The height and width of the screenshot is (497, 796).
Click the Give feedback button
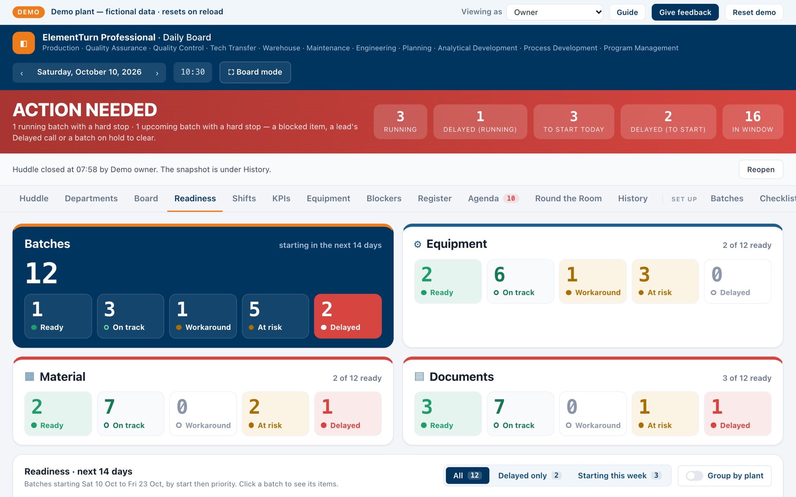685,12
